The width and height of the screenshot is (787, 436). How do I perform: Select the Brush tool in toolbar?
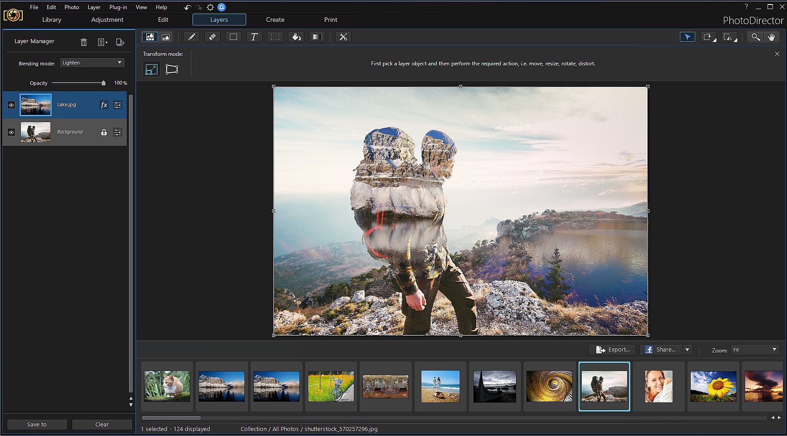tap(192, 37)
